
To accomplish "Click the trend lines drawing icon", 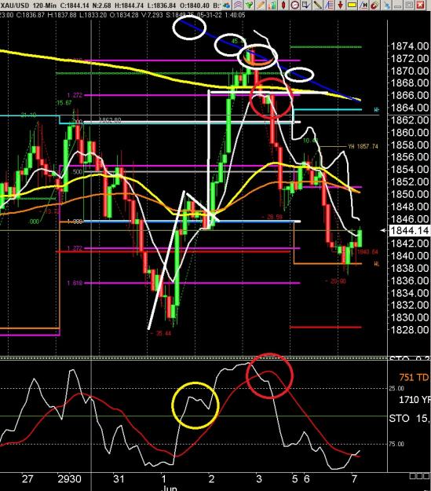I will click(x=329, y=5).
